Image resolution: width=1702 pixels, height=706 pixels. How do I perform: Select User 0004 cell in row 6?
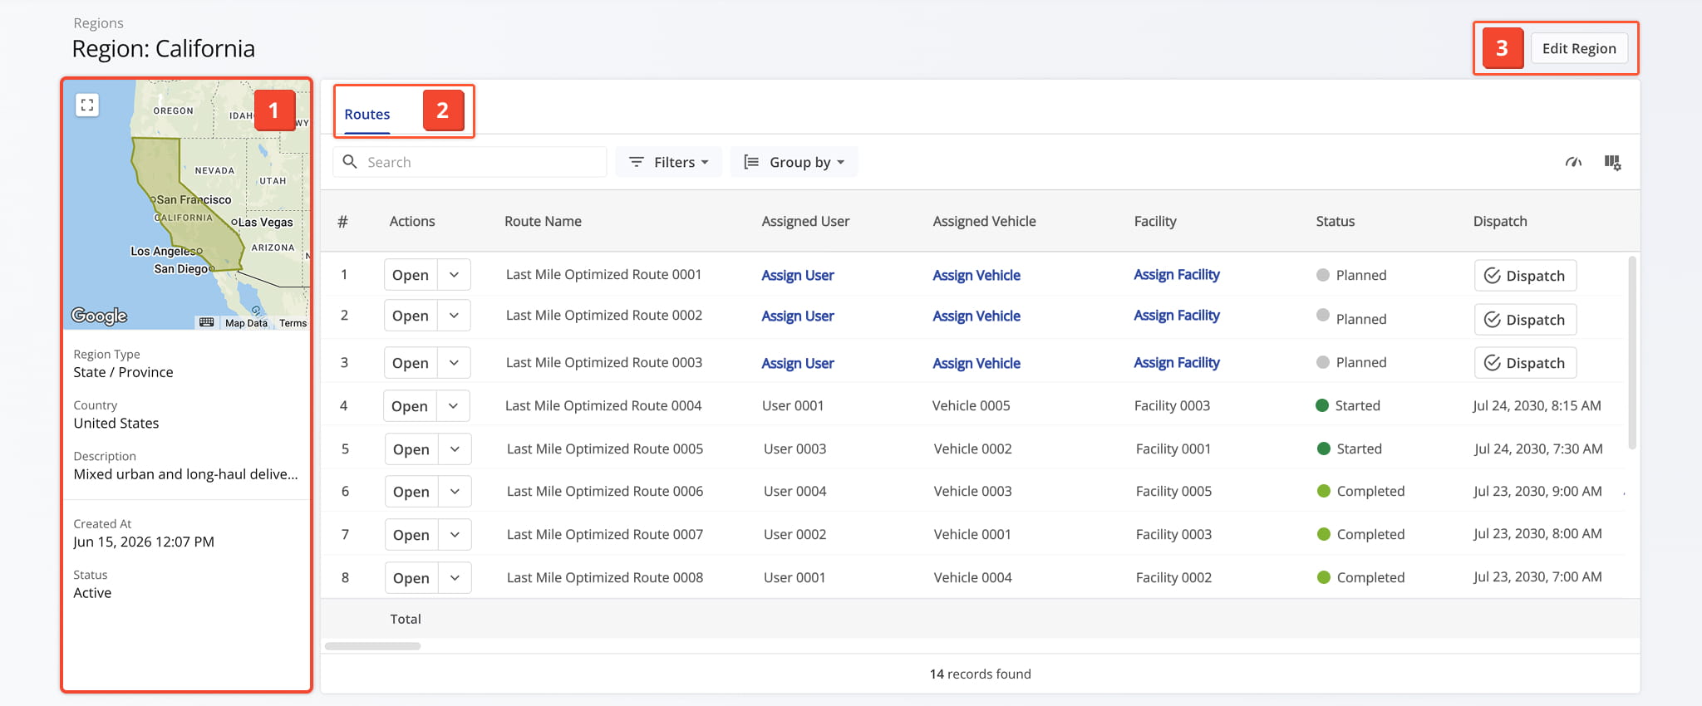click(794, 492)
